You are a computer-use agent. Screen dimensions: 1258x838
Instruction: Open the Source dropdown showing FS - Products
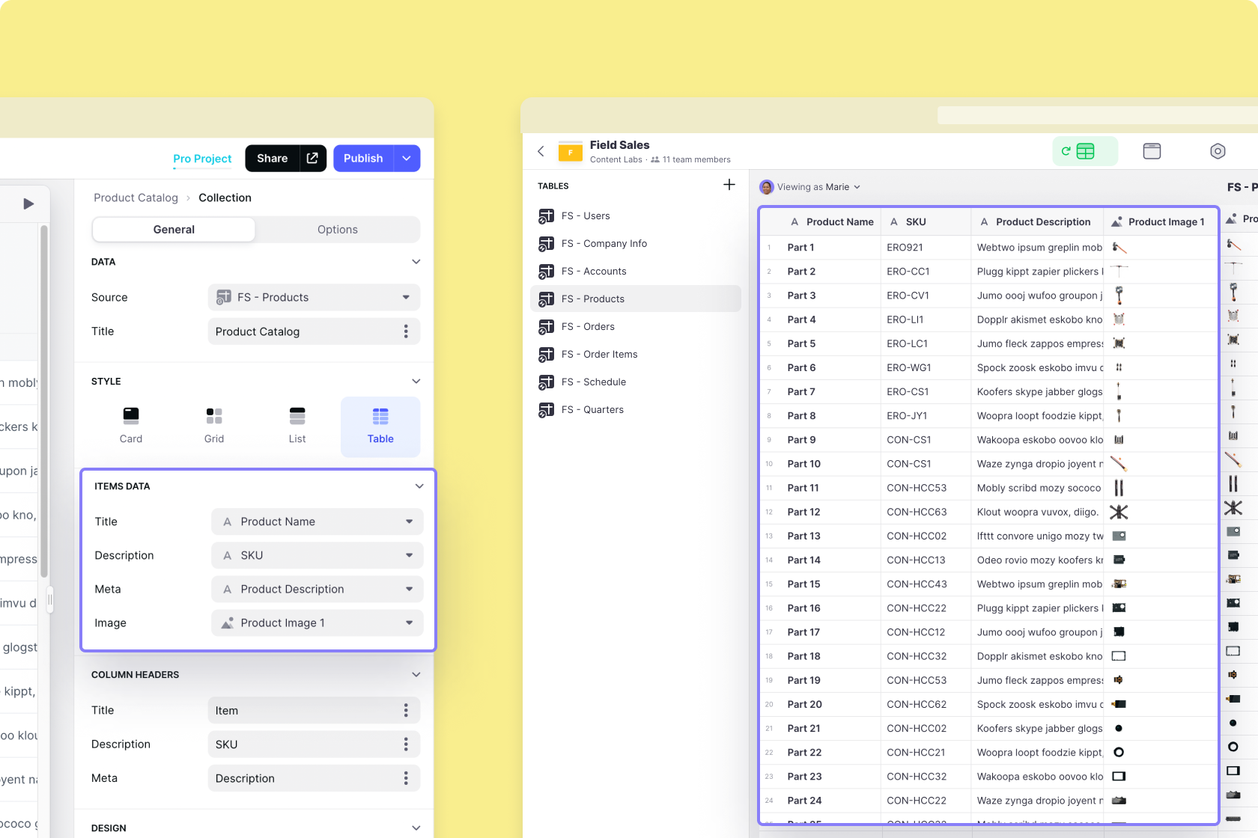314,297
